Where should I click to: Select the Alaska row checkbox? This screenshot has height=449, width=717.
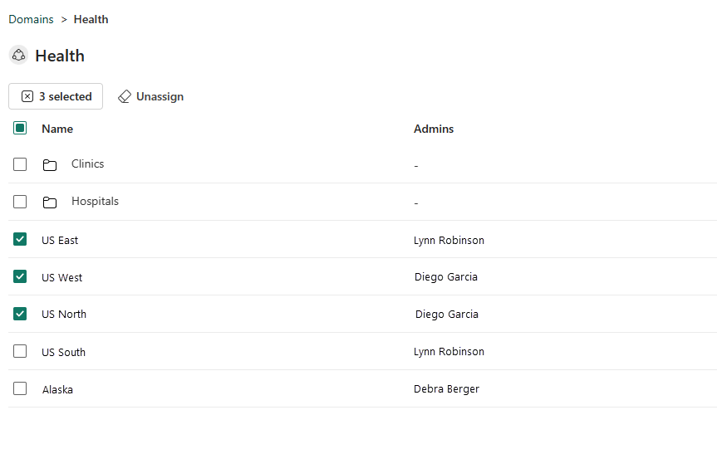pos(20,389)
